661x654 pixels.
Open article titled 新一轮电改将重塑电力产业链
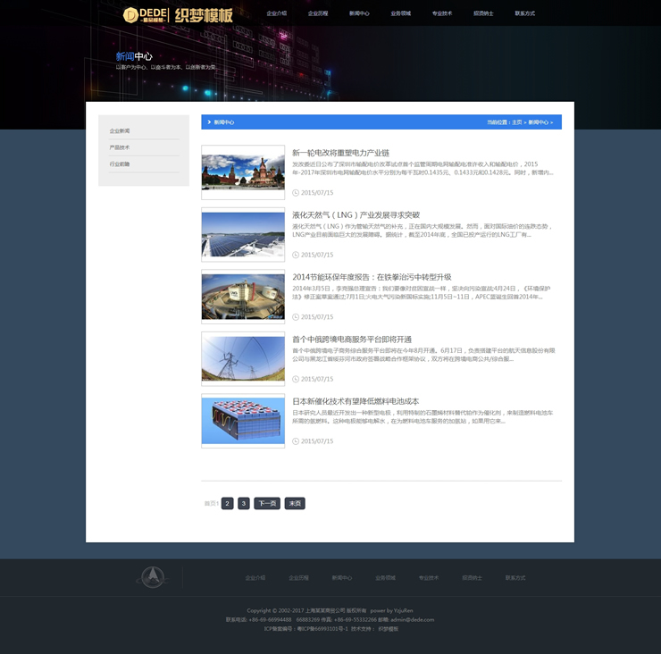pos(340,153)
